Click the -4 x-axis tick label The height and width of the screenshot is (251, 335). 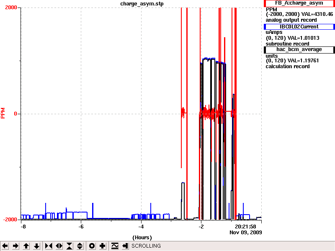(x=141, y=227)
